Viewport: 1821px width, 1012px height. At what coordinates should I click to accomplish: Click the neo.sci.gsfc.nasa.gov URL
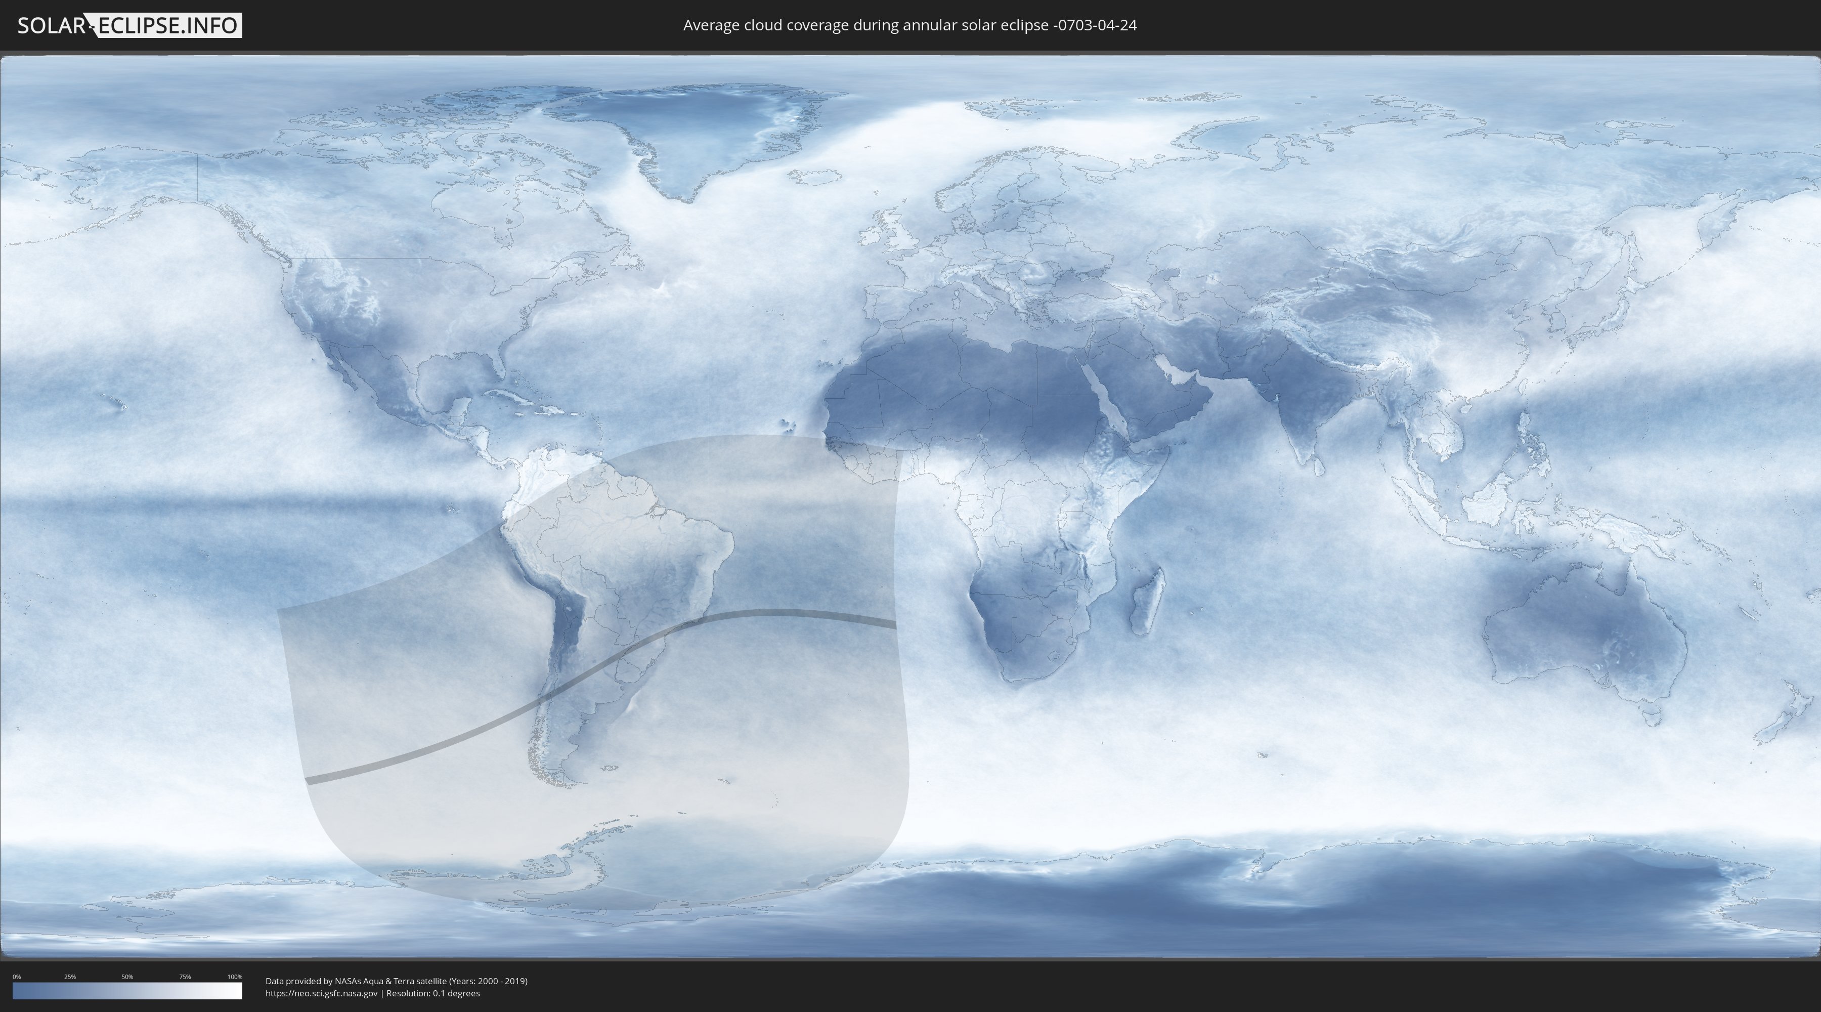coord(322,994)
